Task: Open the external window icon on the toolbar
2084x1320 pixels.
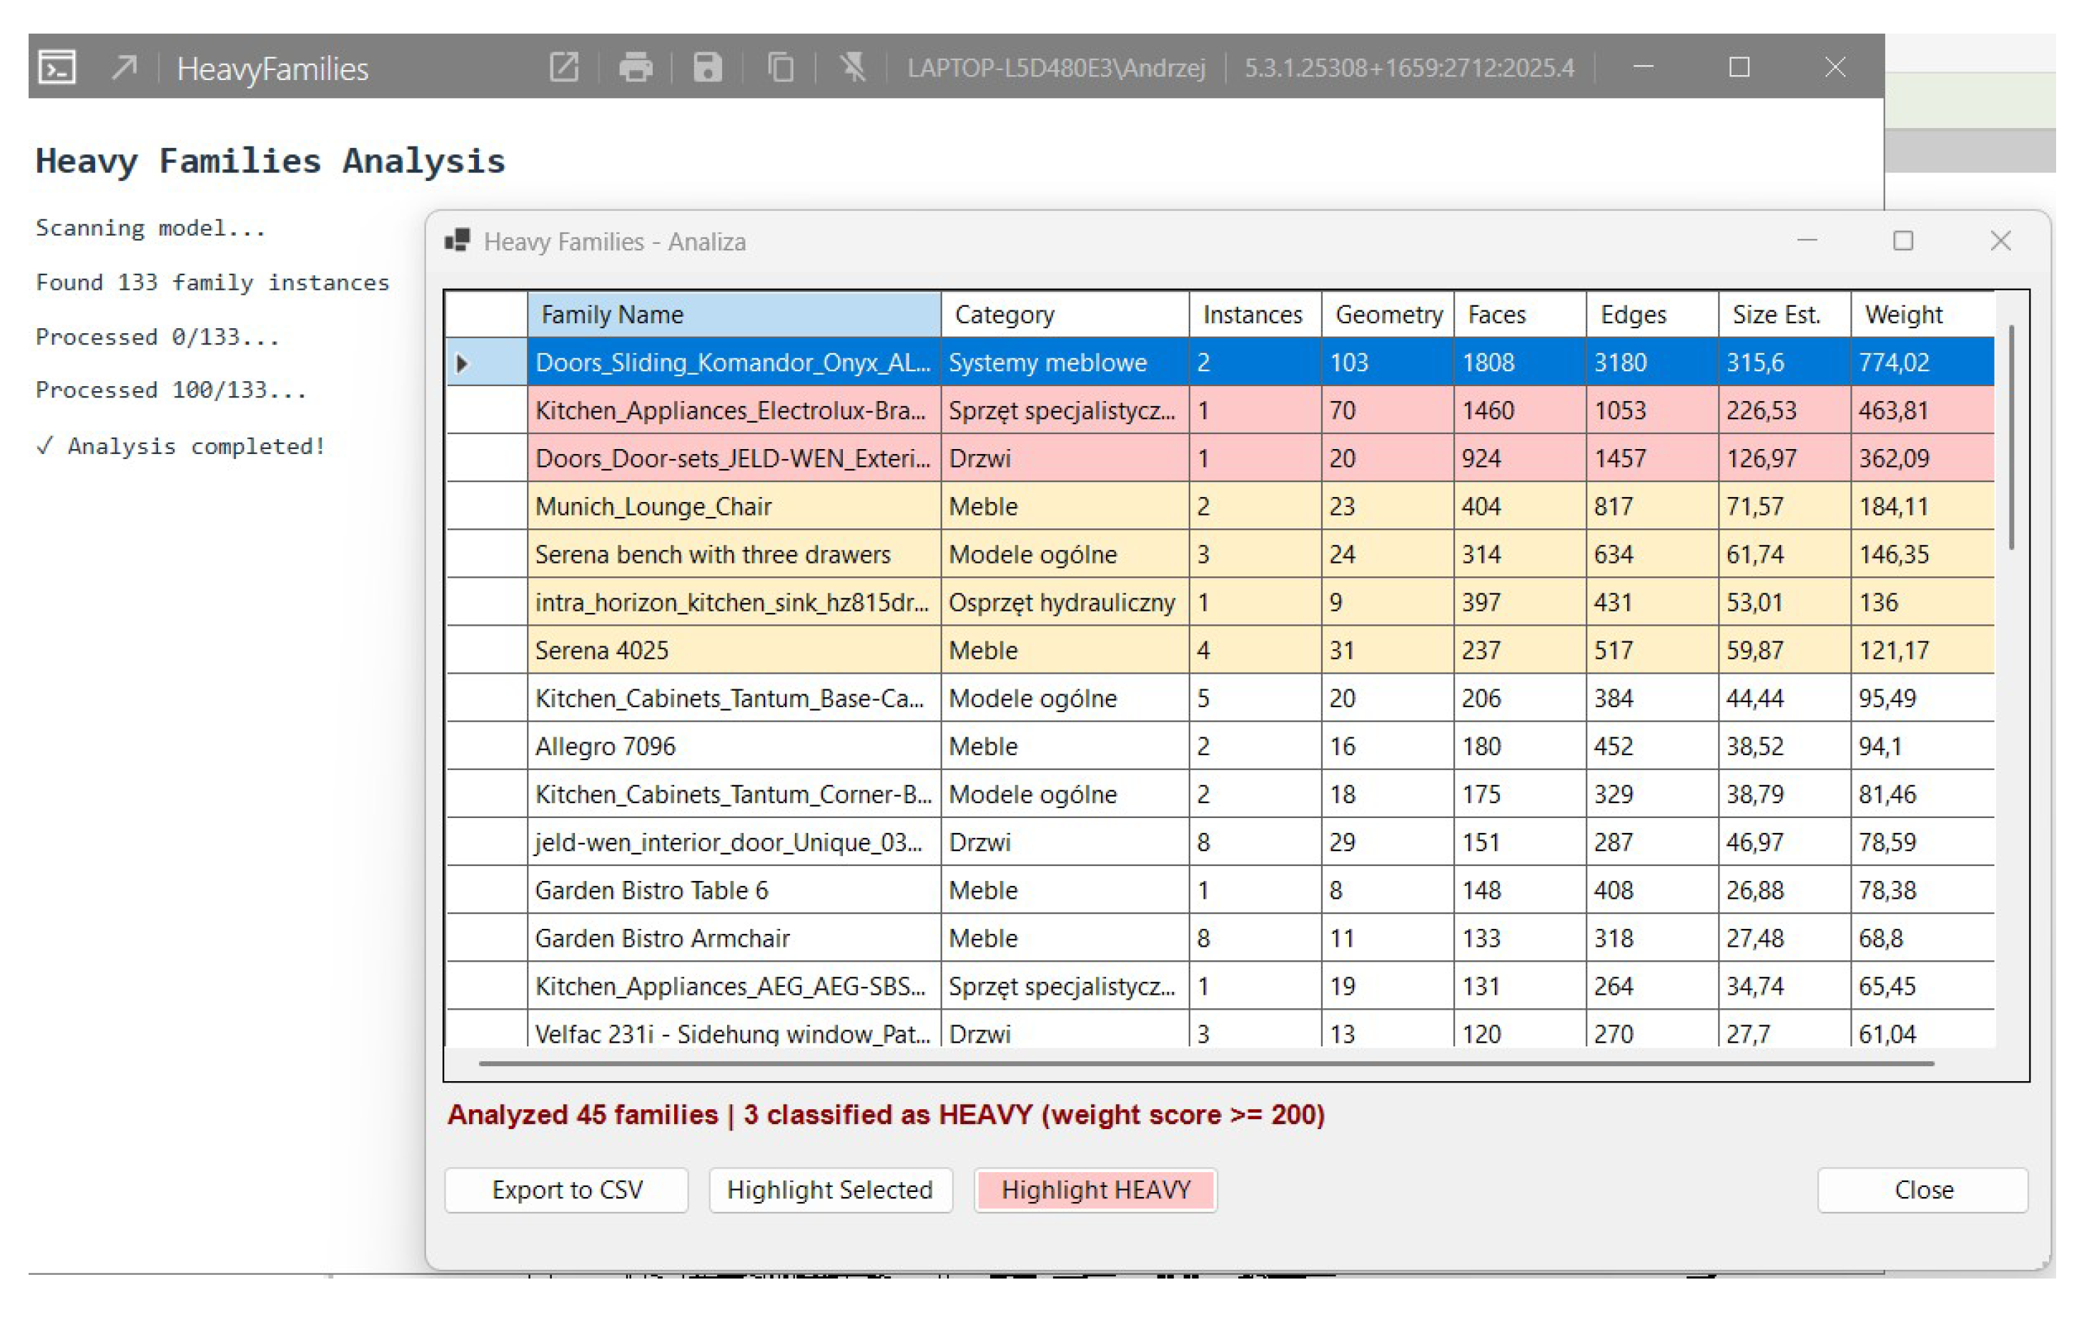Action: [564, 67]
